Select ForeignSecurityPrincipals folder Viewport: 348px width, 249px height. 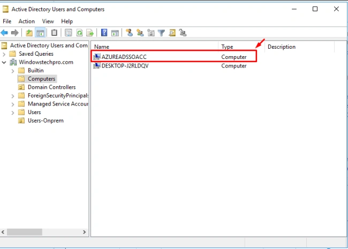click(58, 96)
